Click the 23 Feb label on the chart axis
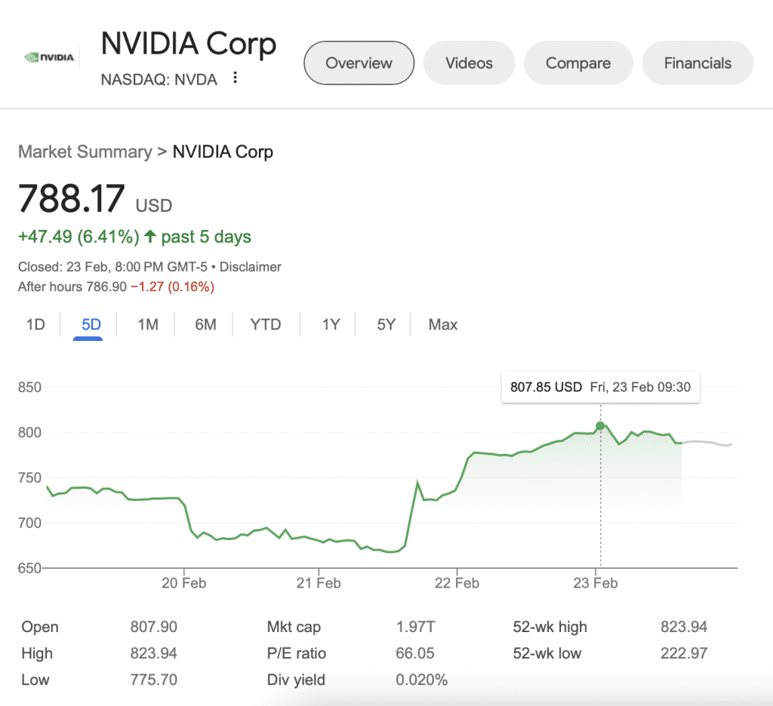This screenshot has width=773, height=706. [596, 582]
